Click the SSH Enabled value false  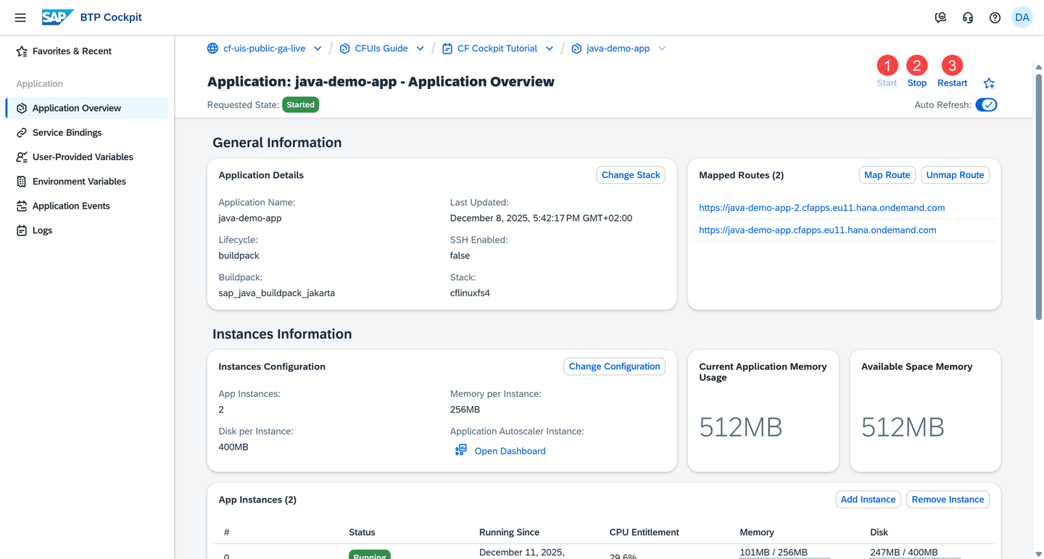460,256
